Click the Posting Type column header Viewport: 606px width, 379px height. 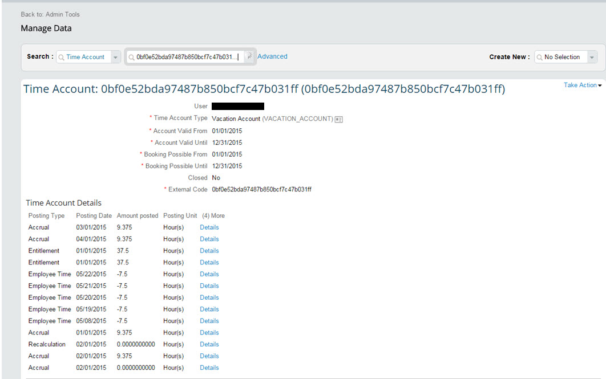point(46,216)
